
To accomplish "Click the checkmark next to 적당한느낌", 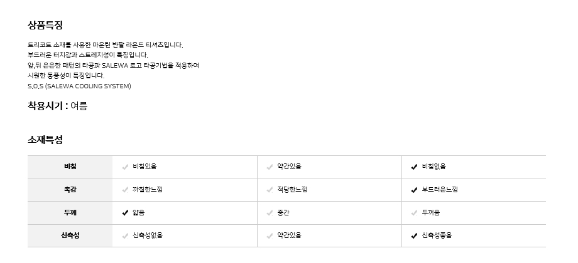I will (270, 190).
